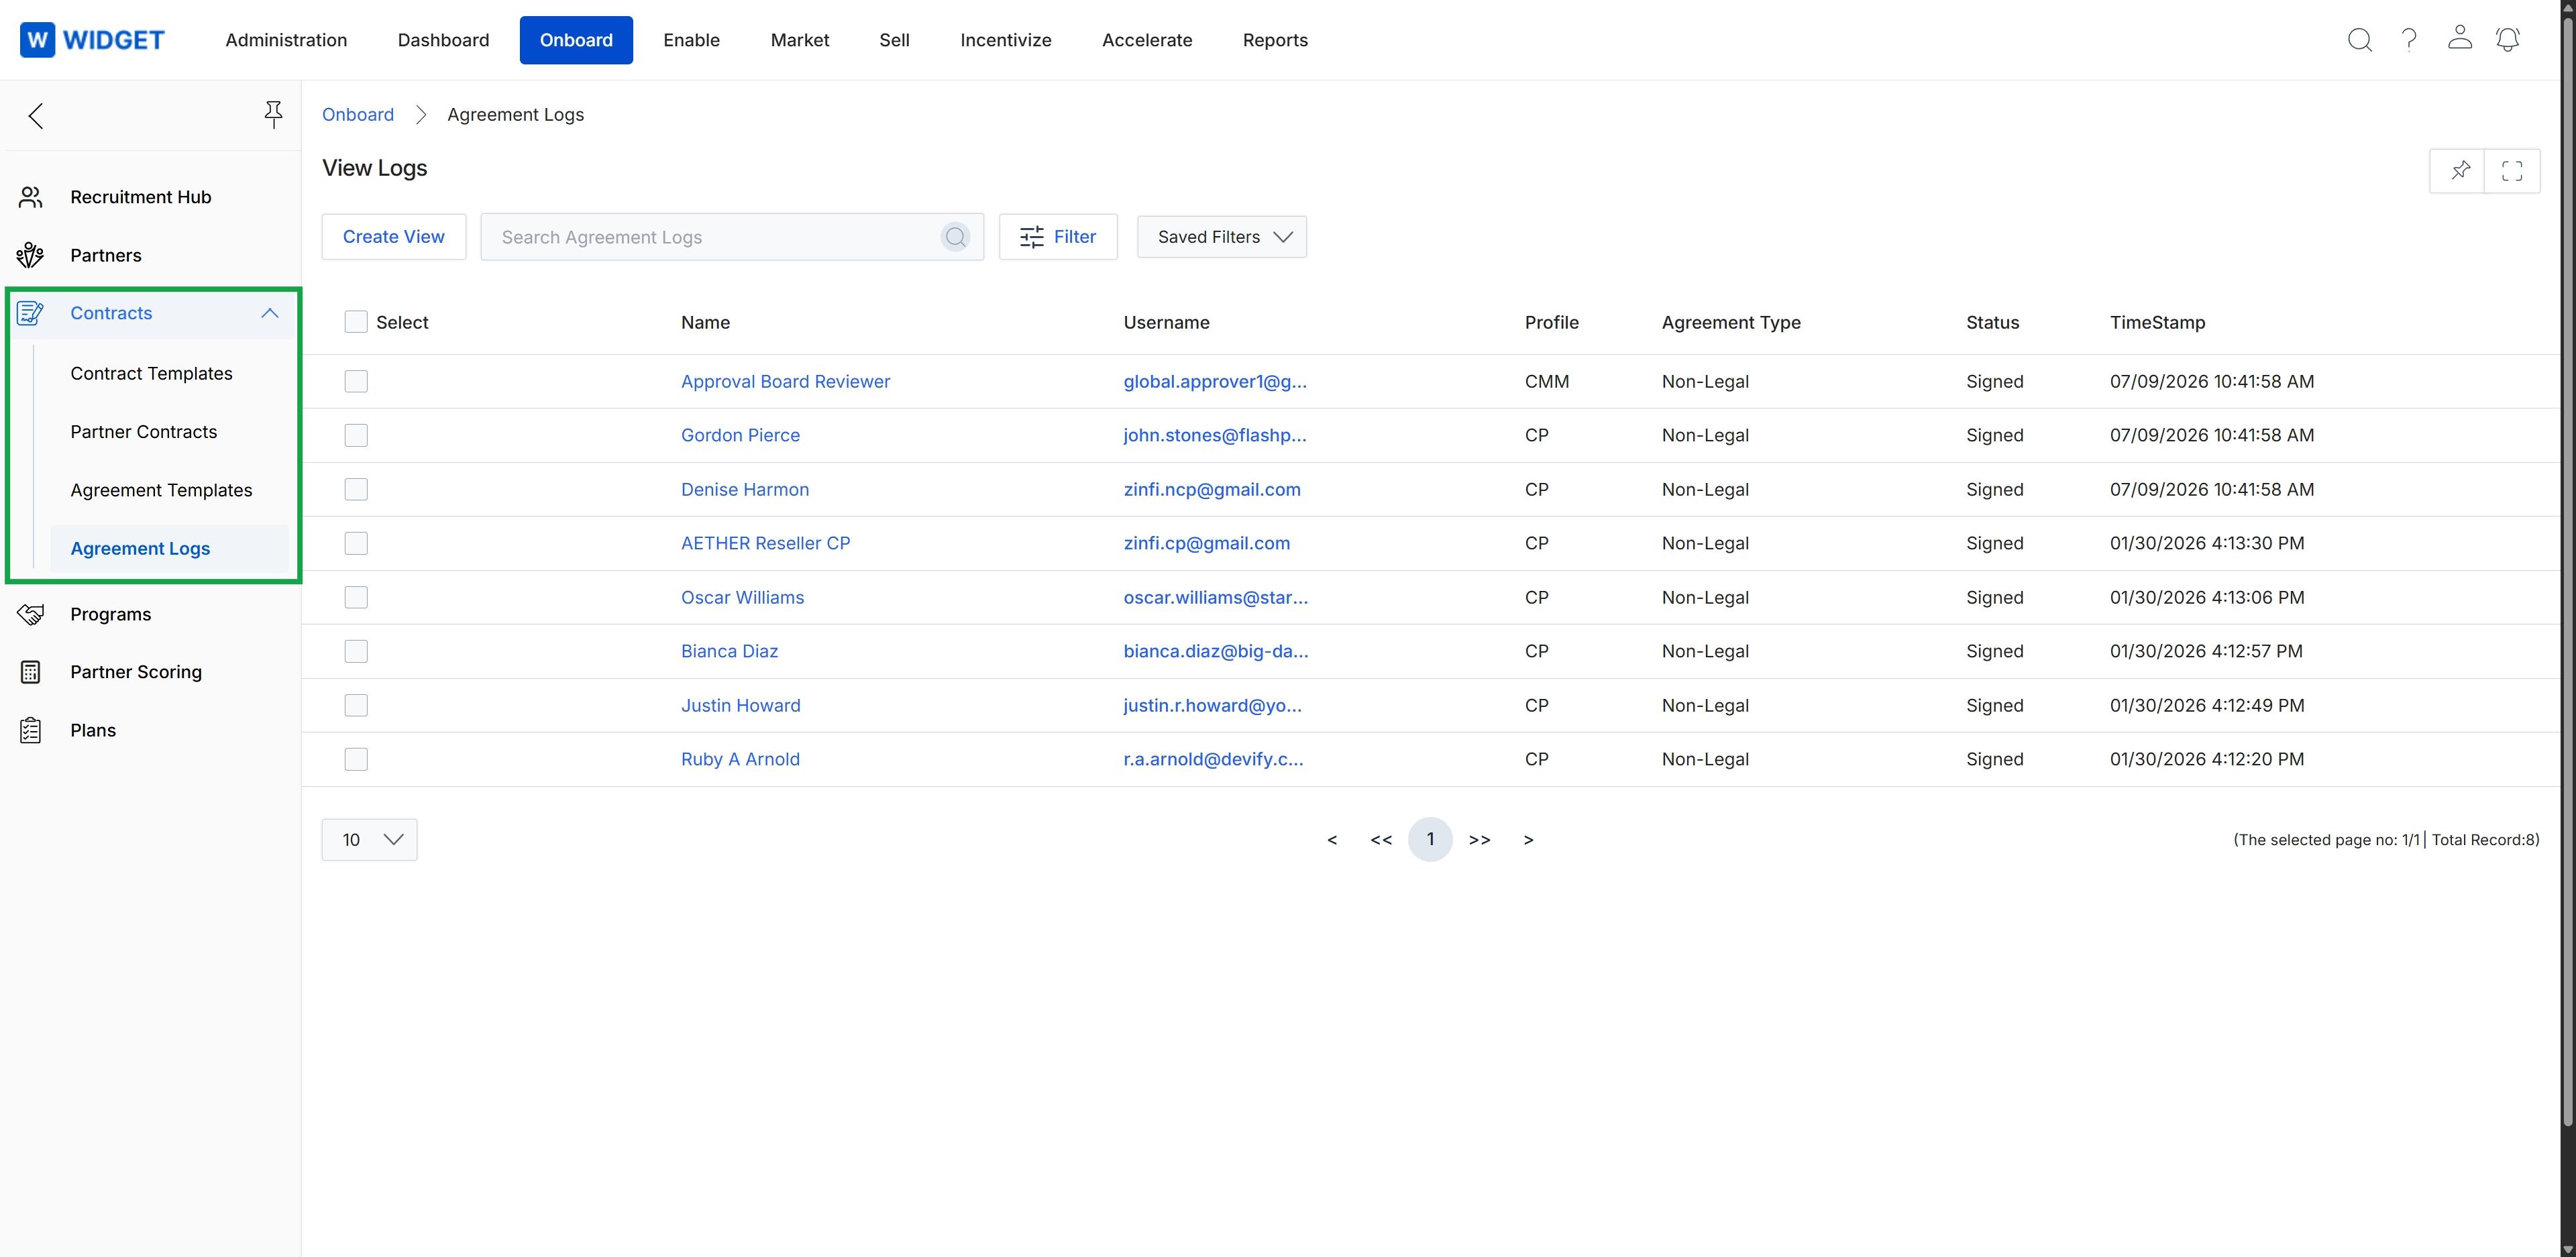The width and height of the screenshot is (2576, 1257).
Task: Pin the sidebar with pushpin icon
Action: 273,115
